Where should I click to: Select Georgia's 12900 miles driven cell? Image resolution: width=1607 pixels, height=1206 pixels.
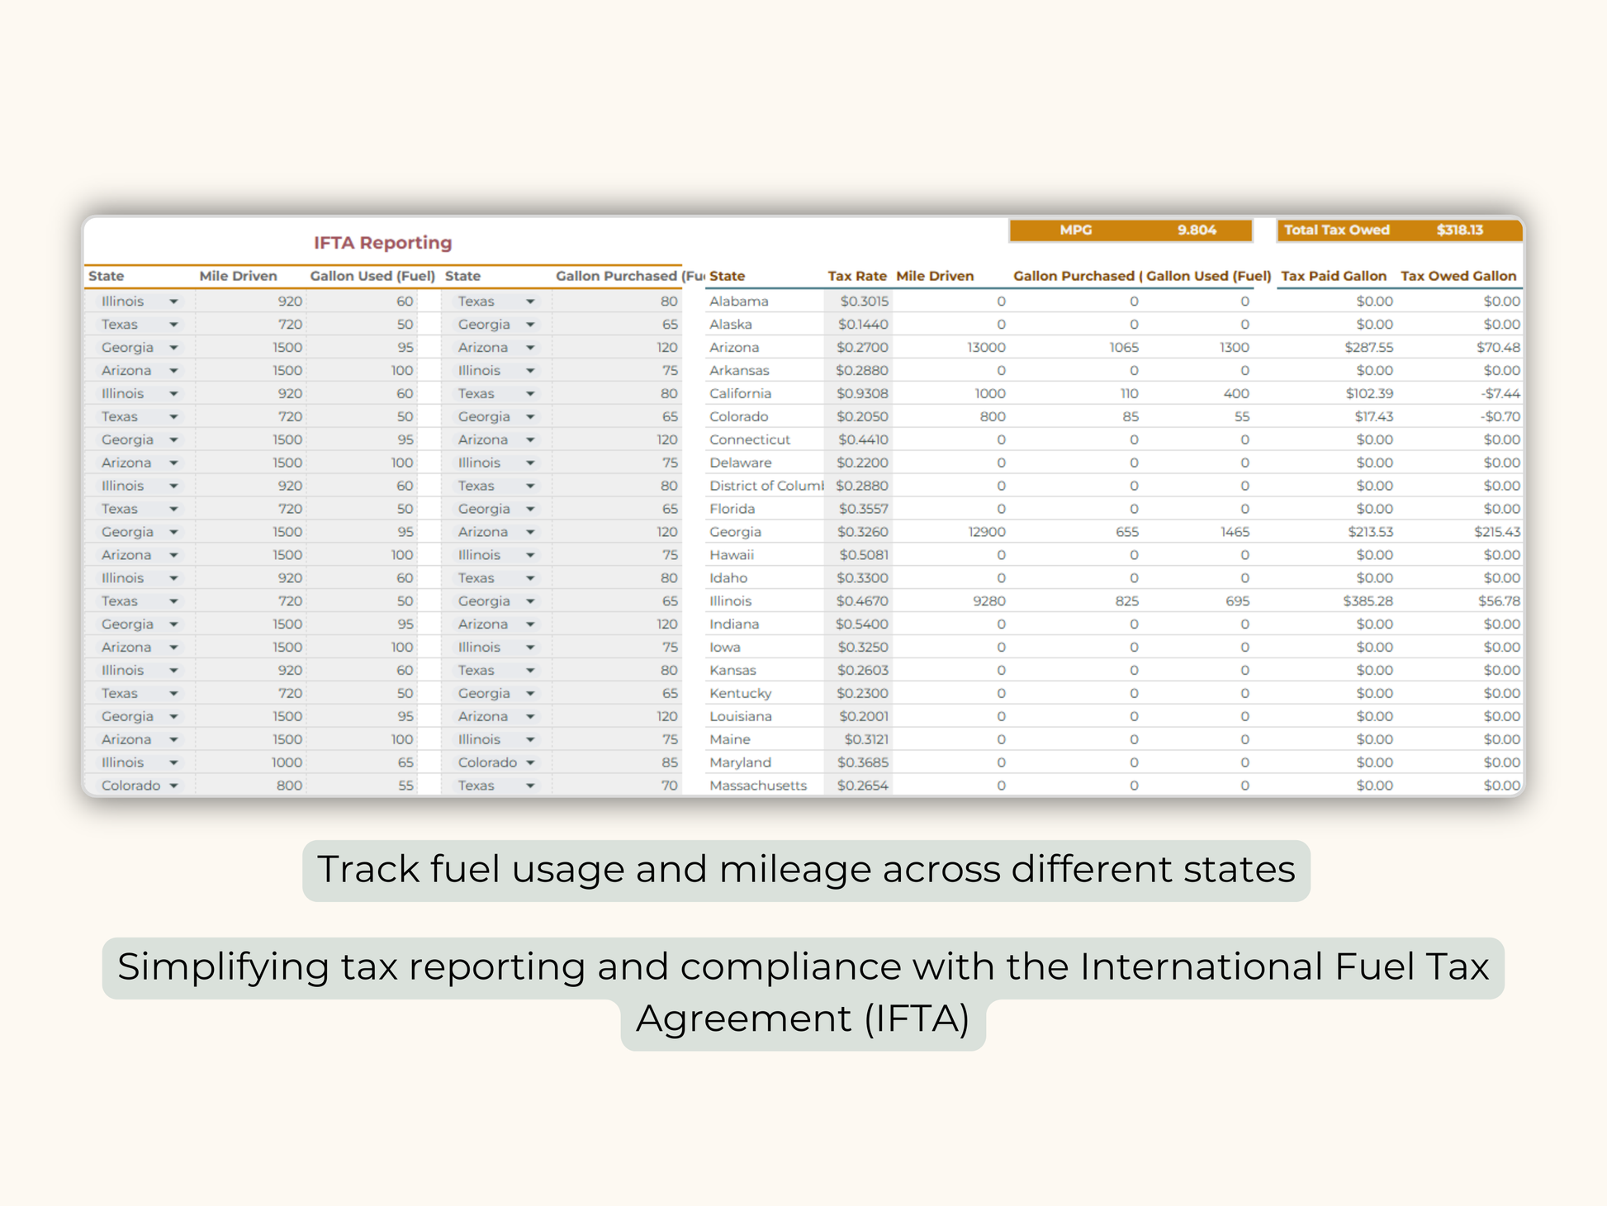(x=986, y=532)
